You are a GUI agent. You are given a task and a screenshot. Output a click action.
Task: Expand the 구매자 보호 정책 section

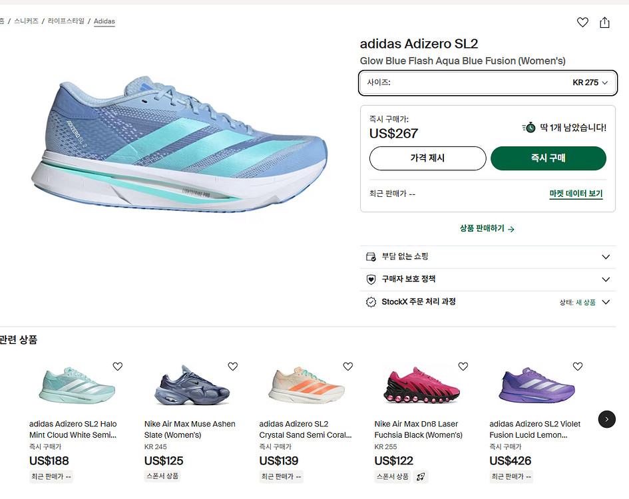[605, 279]
